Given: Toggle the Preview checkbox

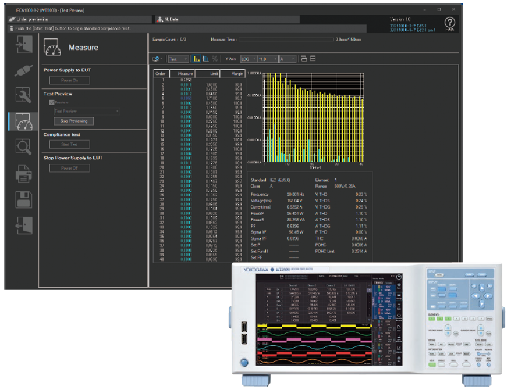Looking at the screenshot, I should (51, 102).
